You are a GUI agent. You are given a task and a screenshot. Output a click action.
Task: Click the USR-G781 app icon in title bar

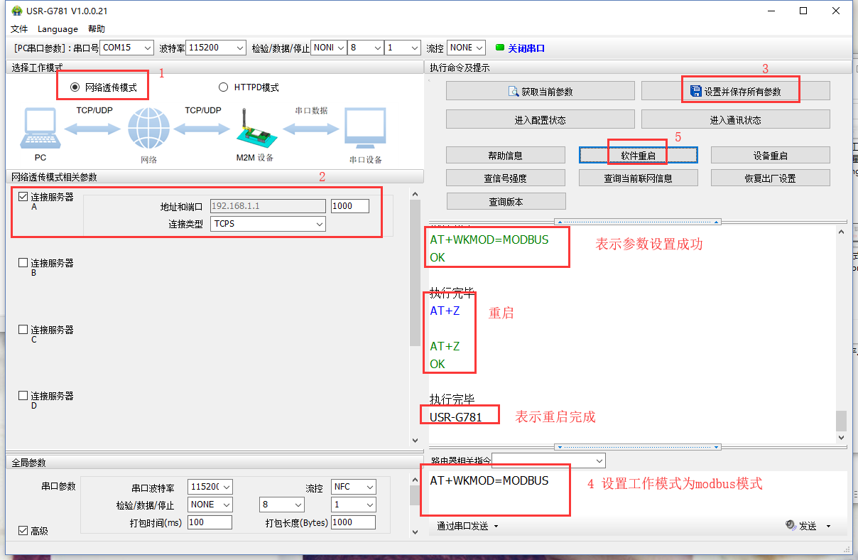coord(16,11)
